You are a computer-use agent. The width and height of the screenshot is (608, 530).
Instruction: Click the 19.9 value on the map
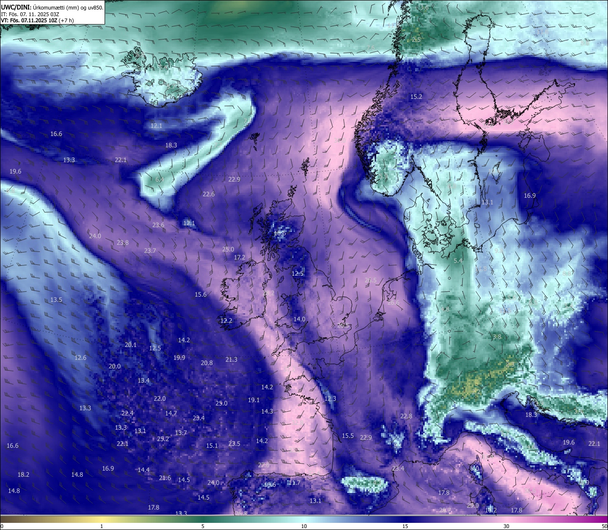[179, 357]
